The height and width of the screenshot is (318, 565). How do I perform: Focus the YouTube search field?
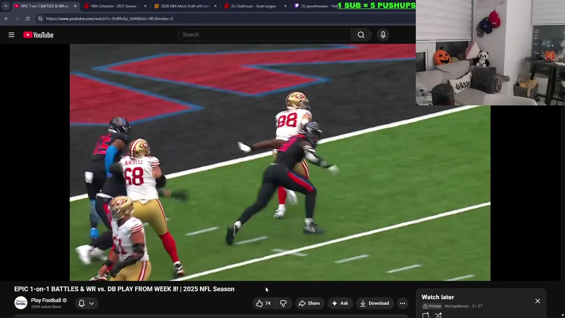click(x=265, y=35)
